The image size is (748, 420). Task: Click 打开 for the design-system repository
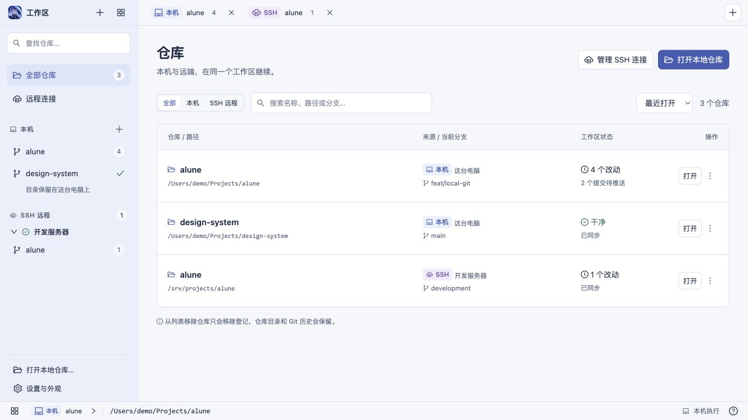coord(690,228)
